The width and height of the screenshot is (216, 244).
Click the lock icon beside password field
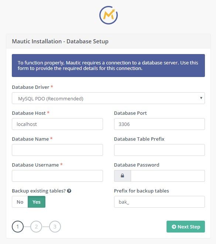tap(123, 176)
